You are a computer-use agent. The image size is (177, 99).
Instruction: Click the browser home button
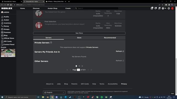pos(11,5)
